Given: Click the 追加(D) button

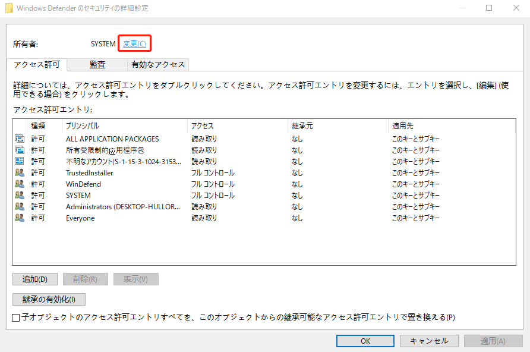Looking at the screenshot, I should (35, 279).
